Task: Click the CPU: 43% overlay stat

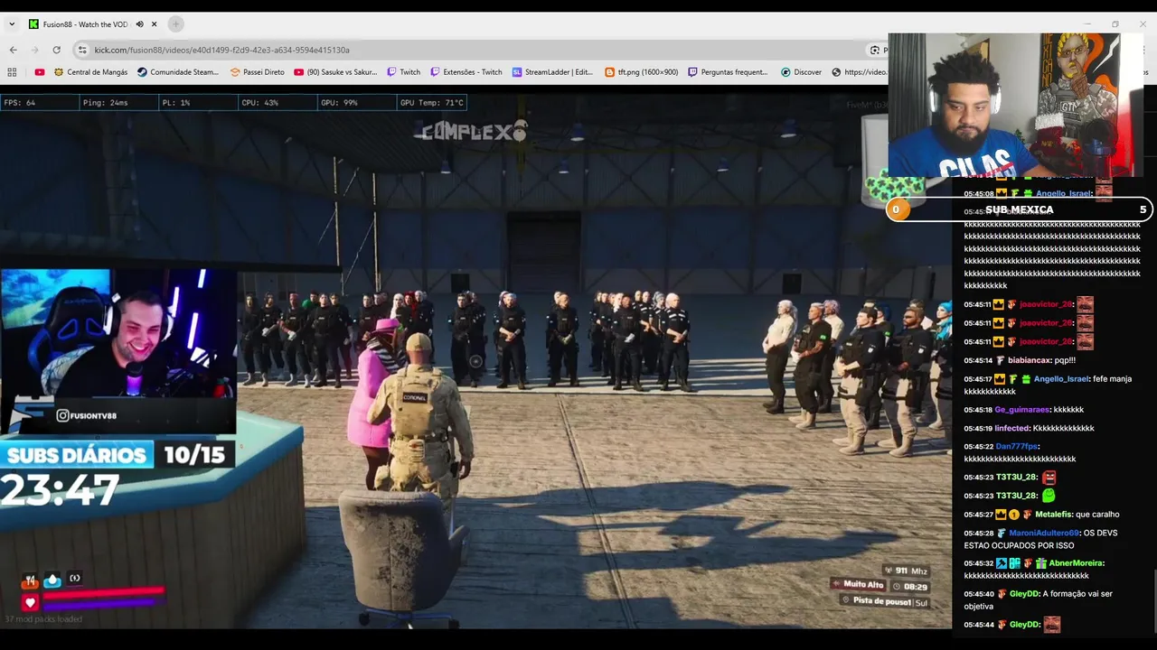Action: pos(276,103)
